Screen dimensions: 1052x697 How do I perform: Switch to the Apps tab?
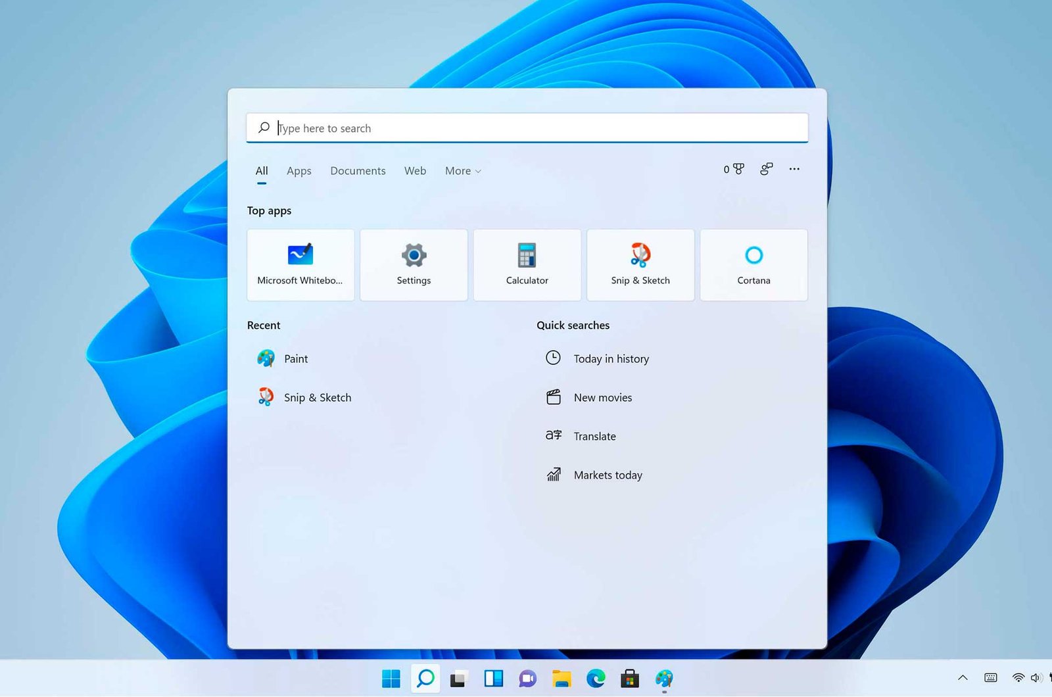point(299,171)
